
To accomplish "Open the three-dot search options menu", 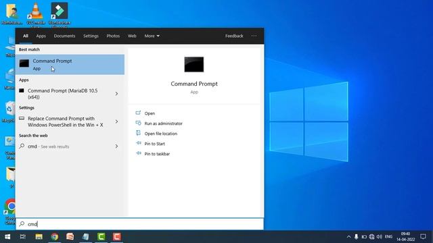I will coord(254,36).
